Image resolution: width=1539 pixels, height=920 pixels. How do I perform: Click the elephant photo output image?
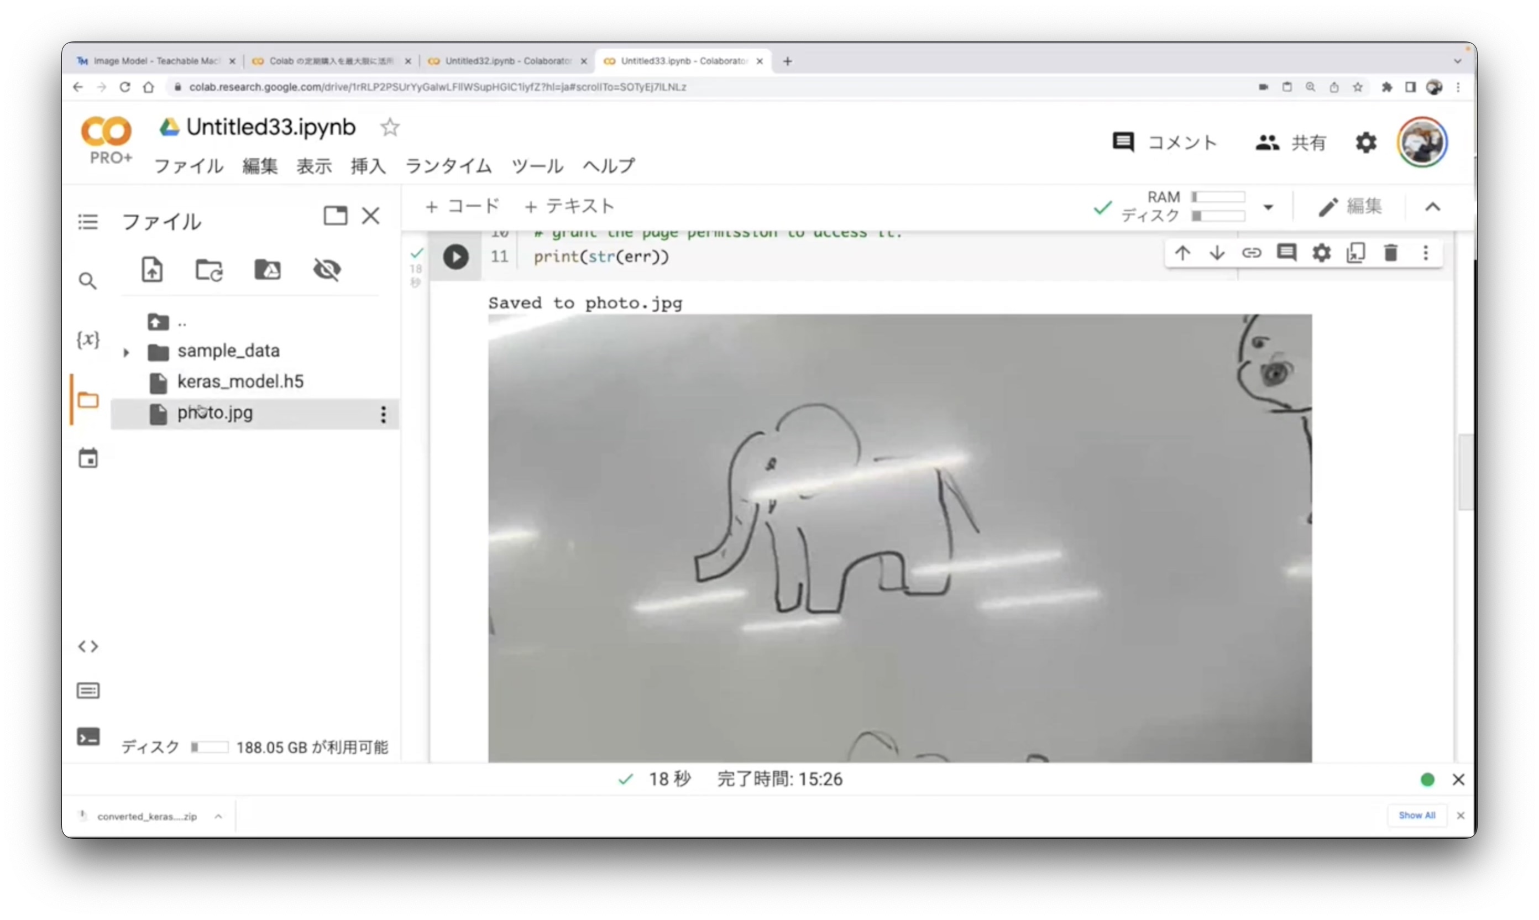pyautogui.click(x=899, y=538)
